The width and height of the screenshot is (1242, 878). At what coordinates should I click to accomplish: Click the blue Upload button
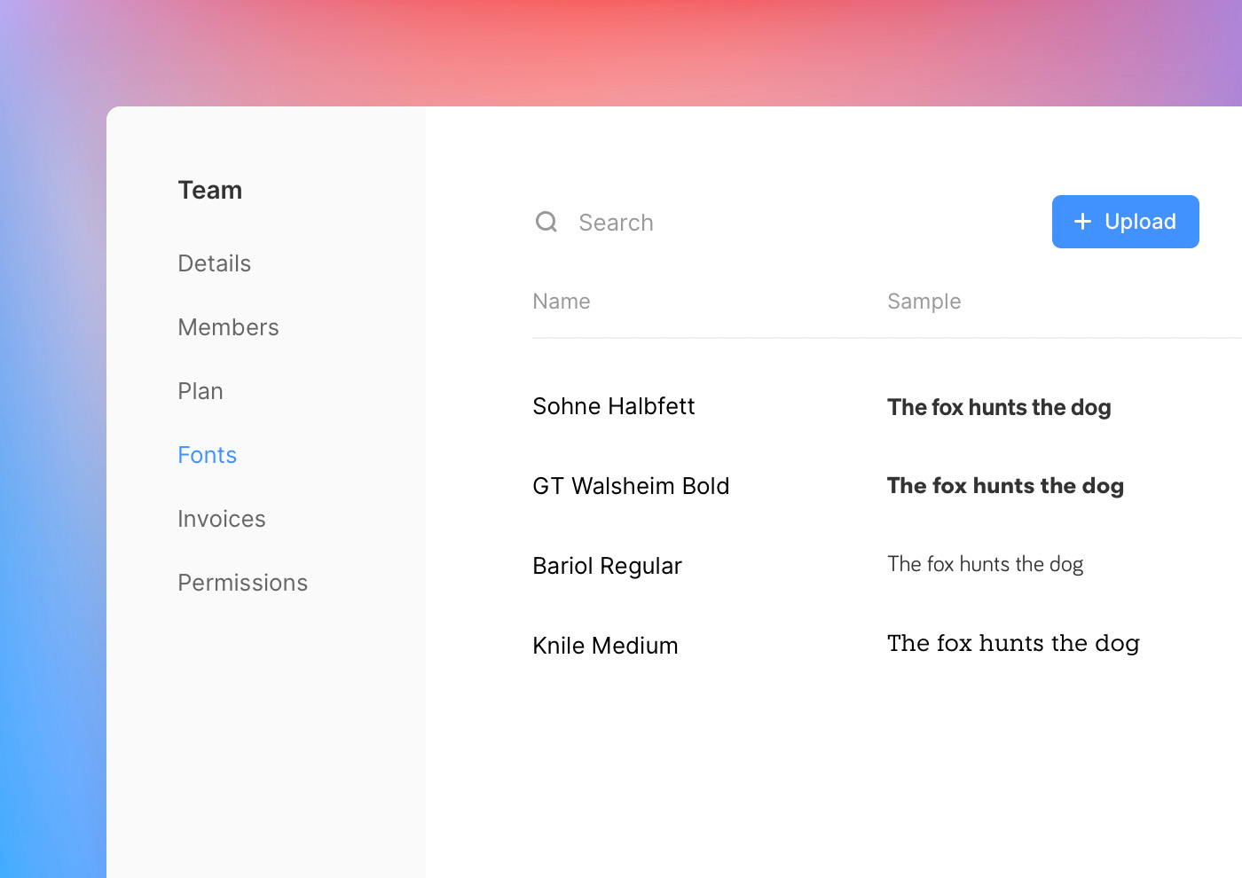coord(1125,222)
